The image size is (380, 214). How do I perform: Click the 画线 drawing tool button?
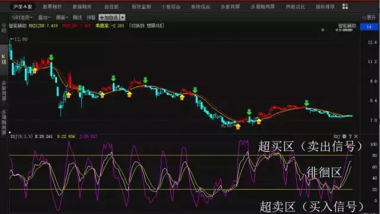pos(77,17)
